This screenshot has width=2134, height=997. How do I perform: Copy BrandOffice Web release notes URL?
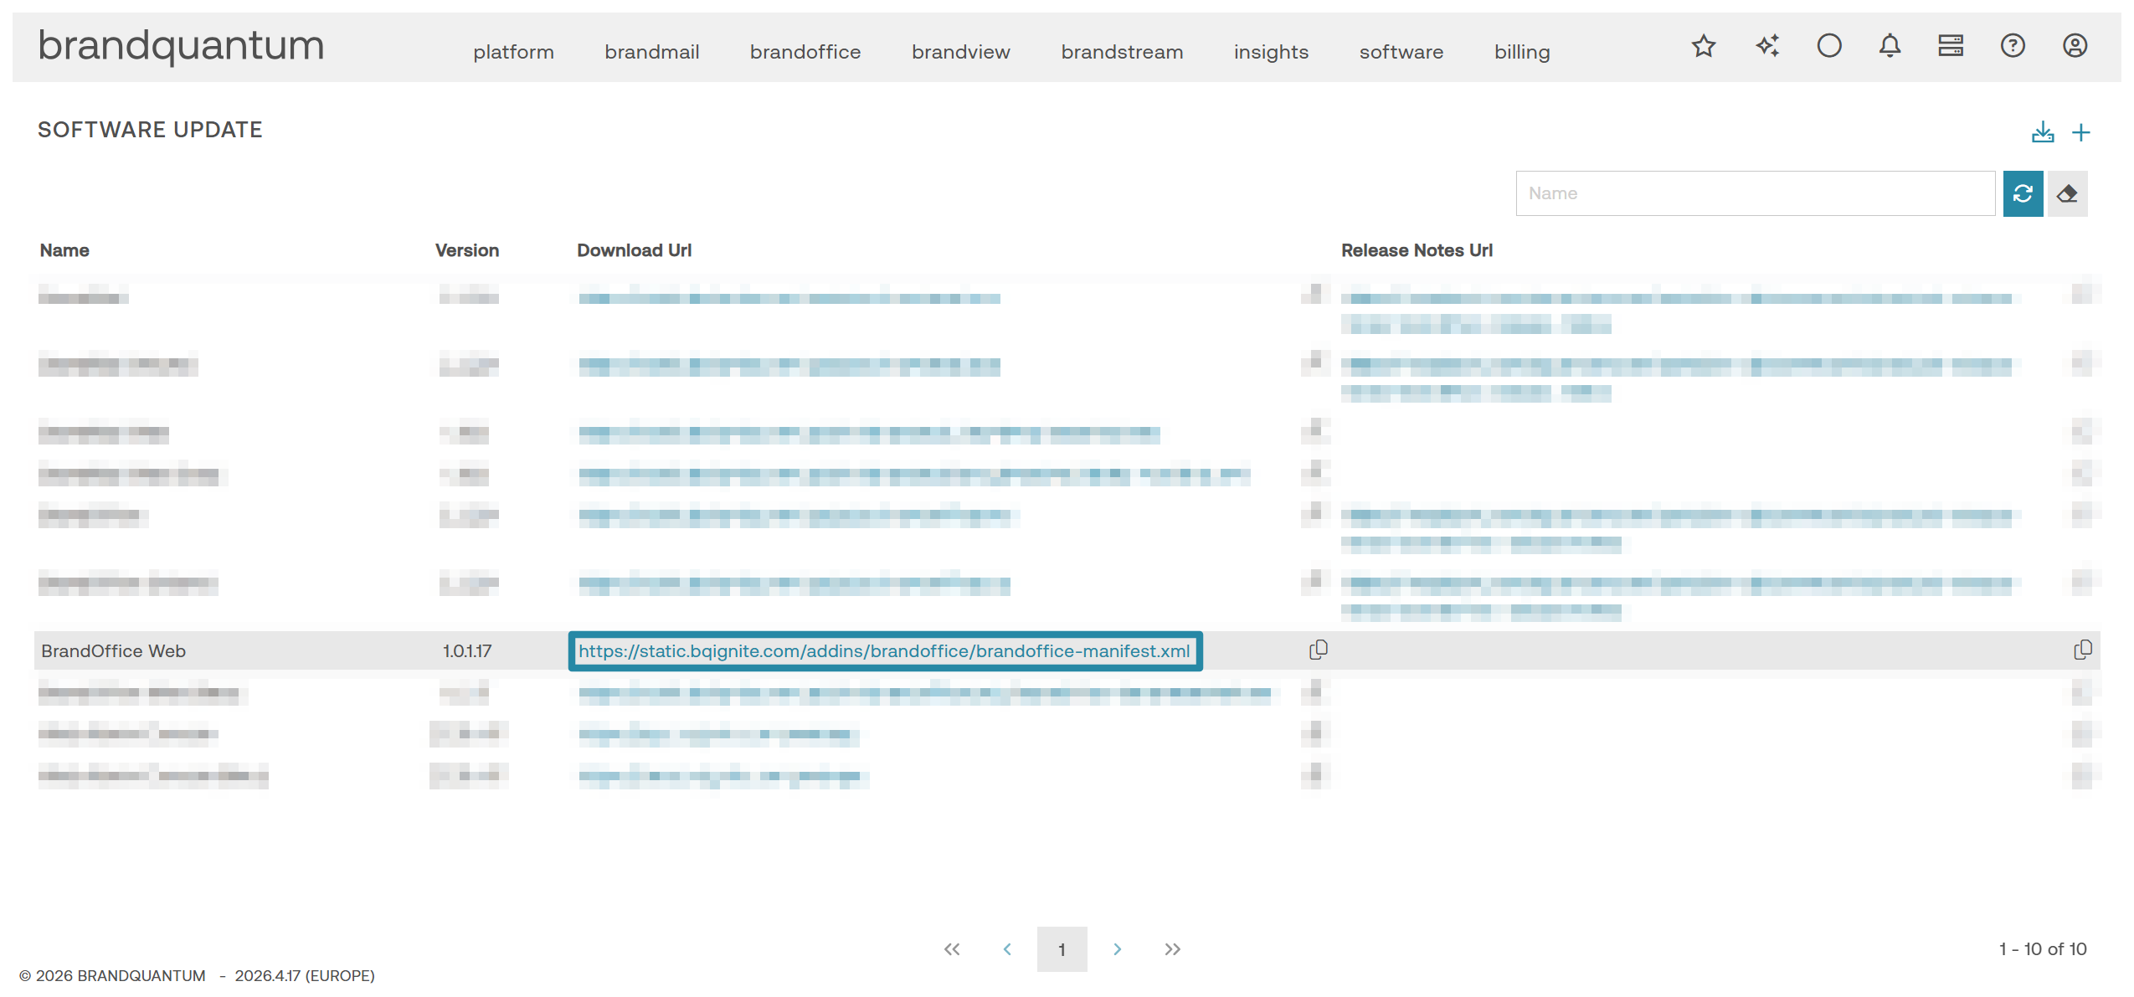click(2083, 650)
